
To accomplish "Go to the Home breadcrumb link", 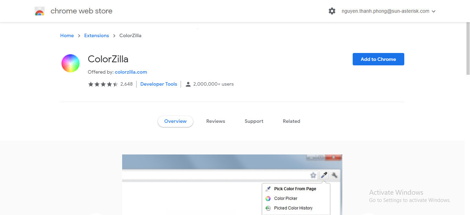I will (67, 35).
